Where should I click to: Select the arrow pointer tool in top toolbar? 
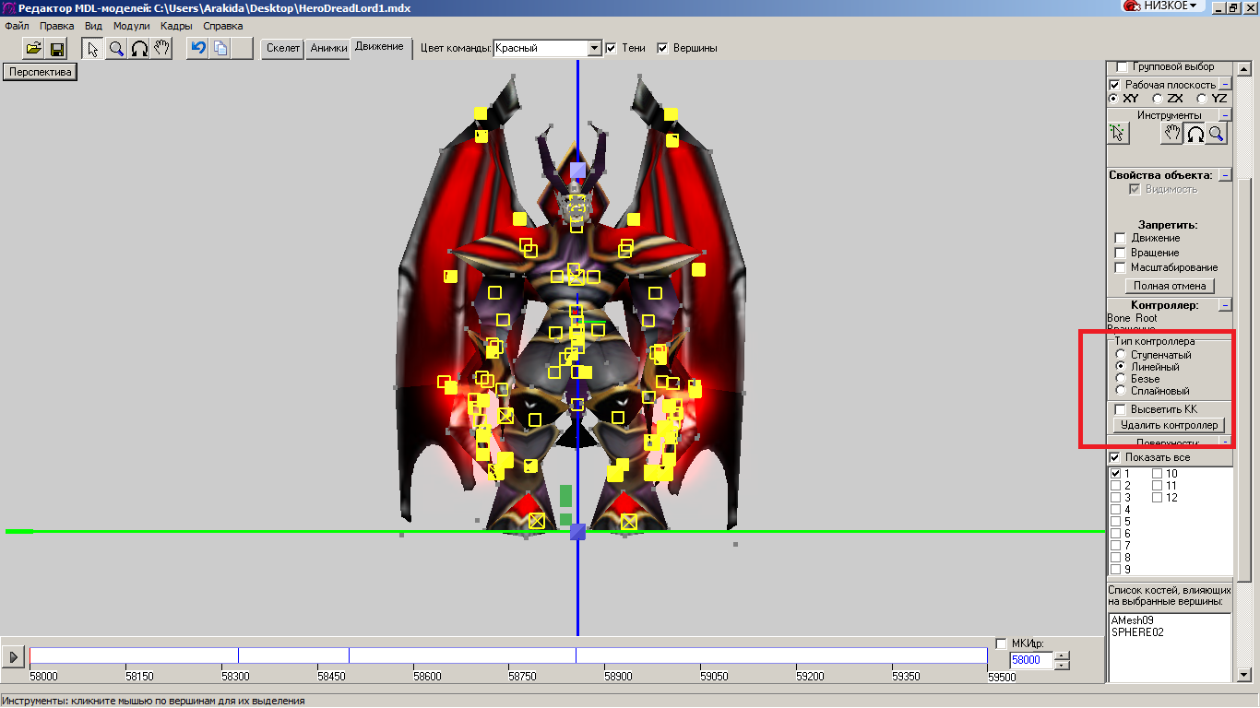coord(94,48)
